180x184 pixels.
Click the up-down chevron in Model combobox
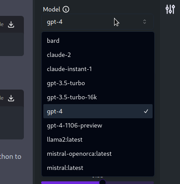coord(145,22)
